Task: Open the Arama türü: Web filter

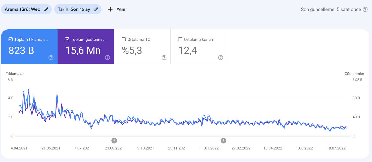Action: 26,9
